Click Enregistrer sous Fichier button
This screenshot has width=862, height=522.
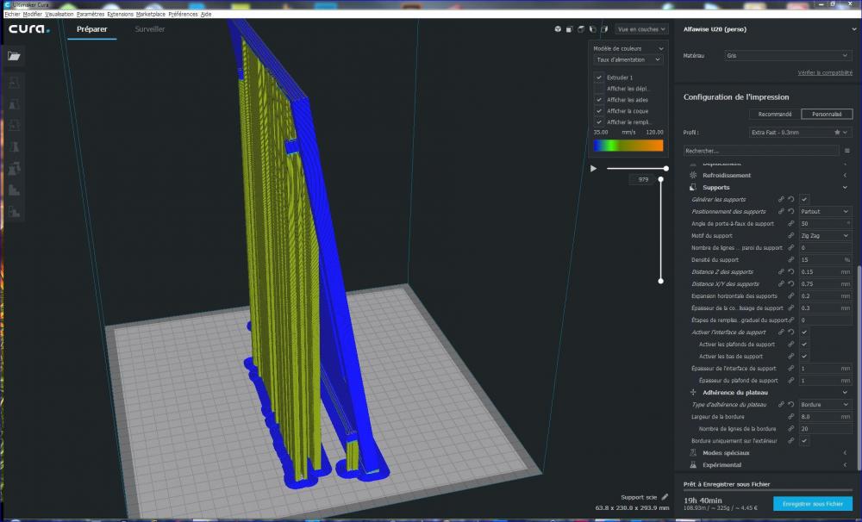click(x=811, y=503)
